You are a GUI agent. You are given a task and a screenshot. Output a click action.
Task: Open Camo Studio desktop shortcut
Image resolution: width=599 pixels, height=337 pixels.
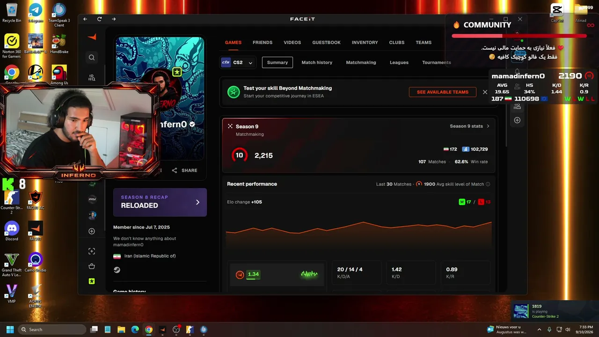(x=36, y=262)
